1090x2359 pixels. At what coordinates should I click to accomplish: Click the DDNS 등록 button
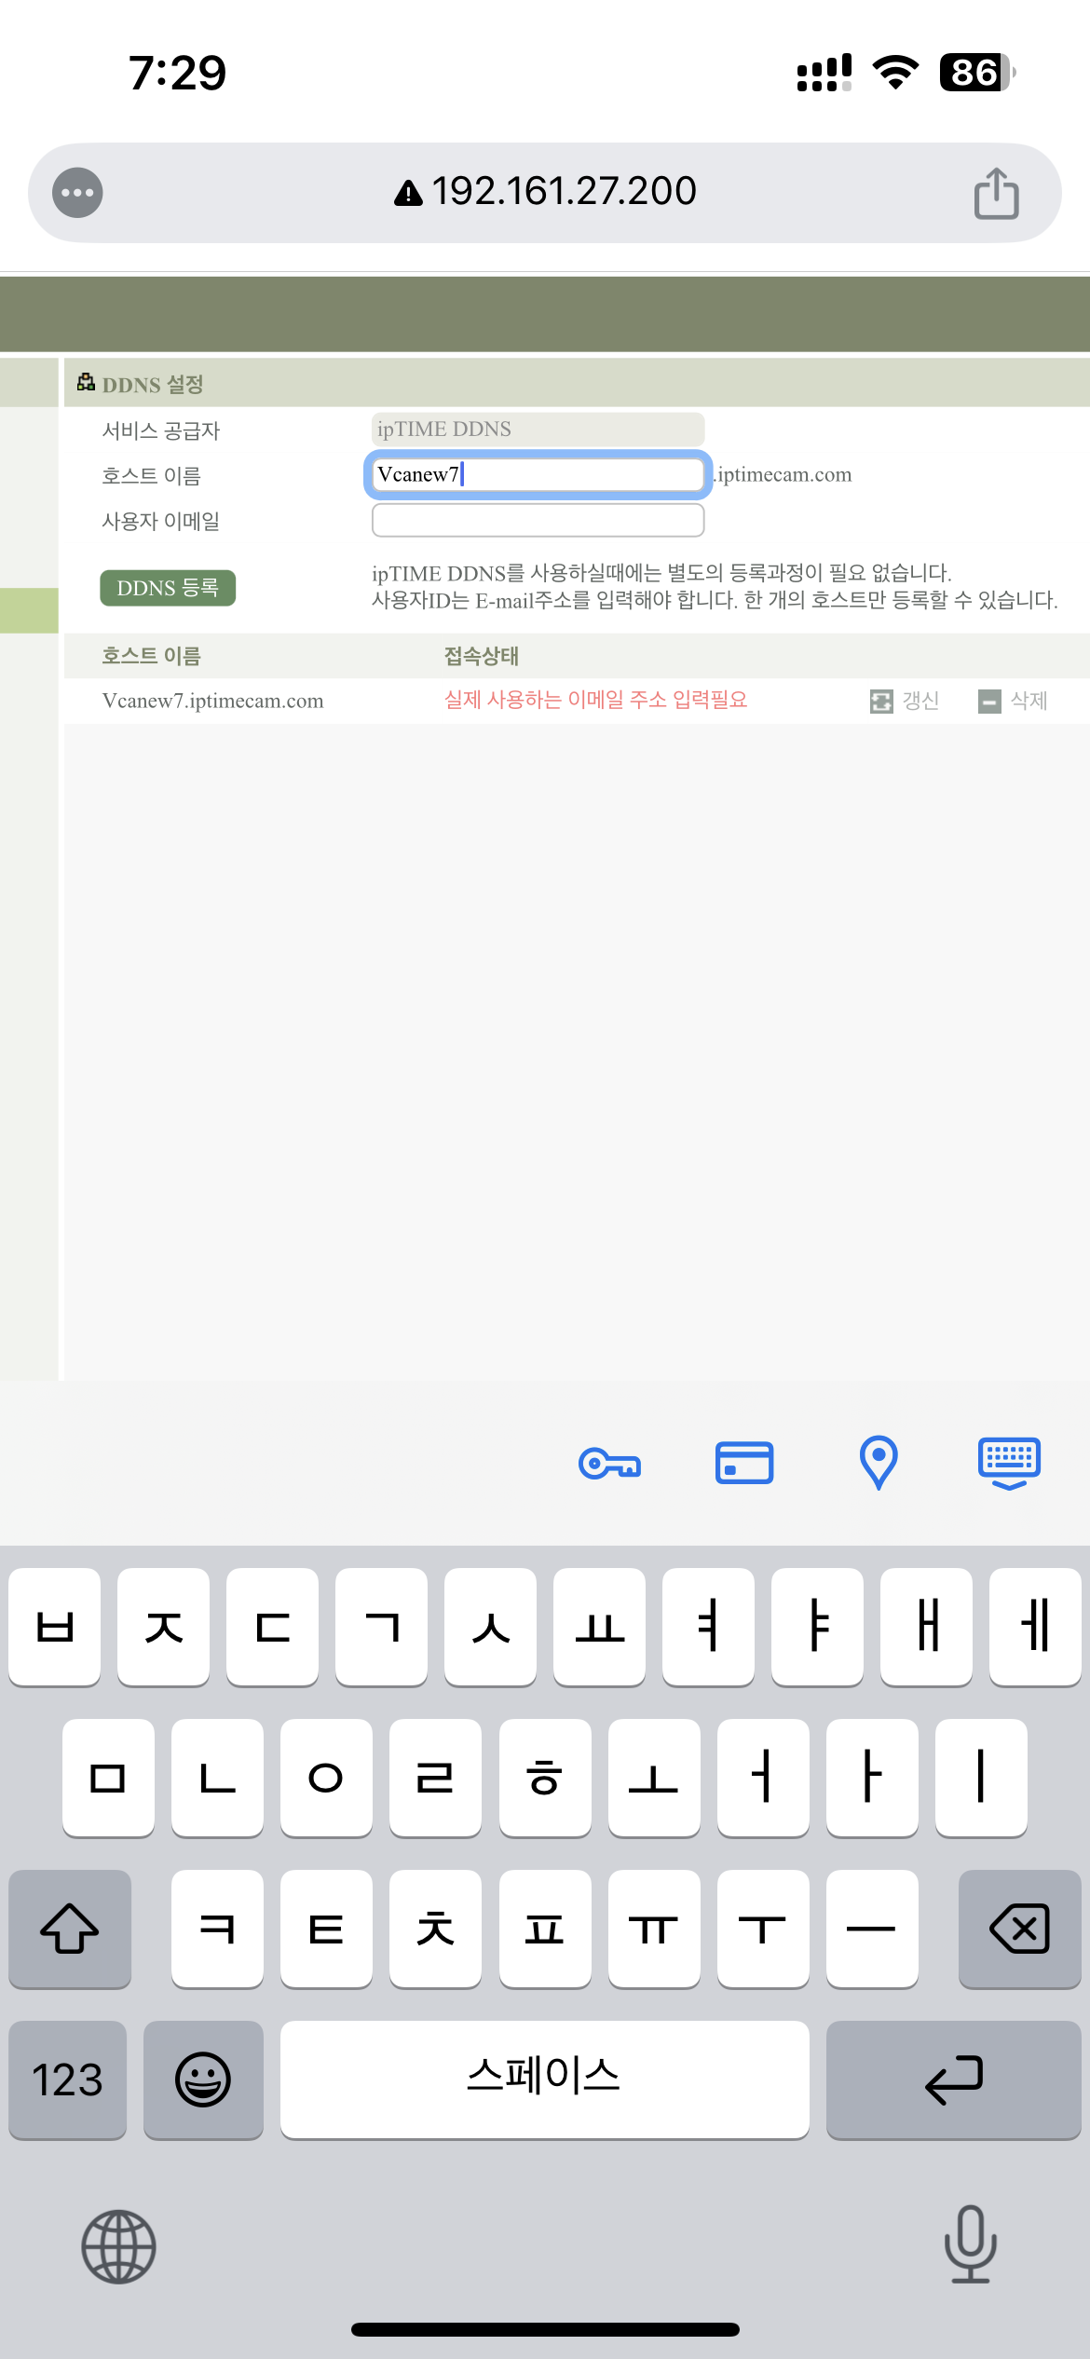coord(168,588)
